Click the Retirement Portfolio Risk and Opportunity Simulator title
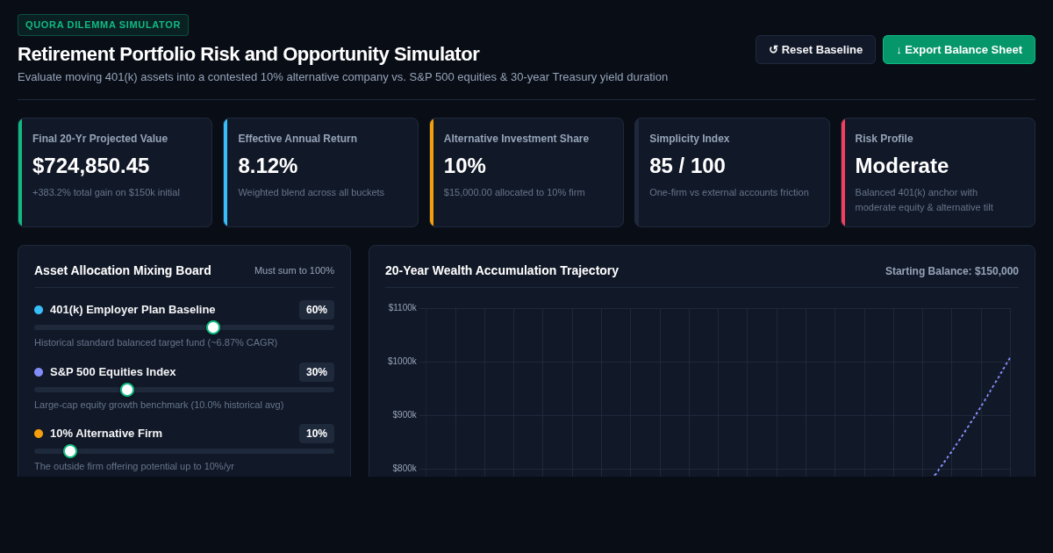Screen dimensions: 1053x553 [248, 54]
